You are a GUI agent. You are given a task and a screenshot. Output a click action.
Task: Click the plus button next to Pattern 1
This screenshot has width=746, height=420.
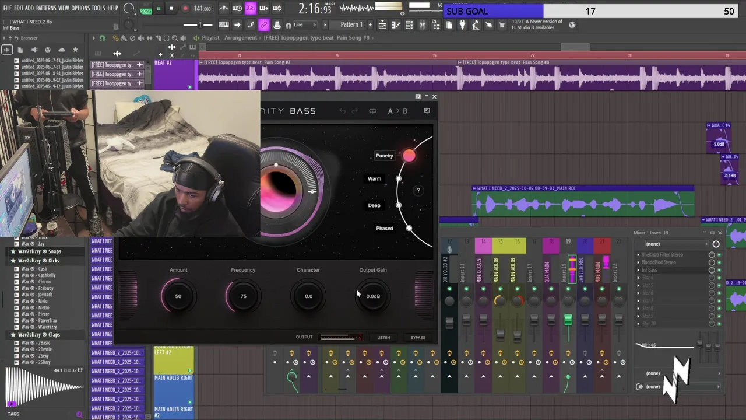pos(369,25)
